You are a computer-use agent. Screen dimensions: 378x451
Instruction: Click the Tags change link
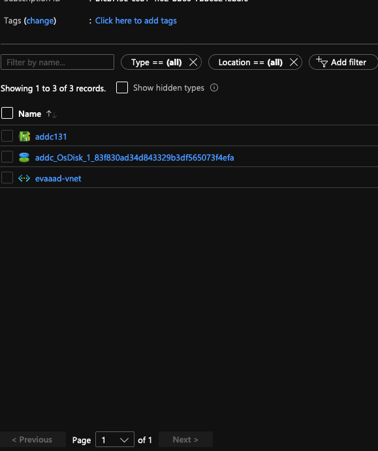[40, 21]
